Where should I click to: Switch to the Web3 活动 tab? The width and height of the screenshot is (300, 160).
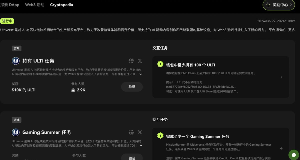coord(34,5)
